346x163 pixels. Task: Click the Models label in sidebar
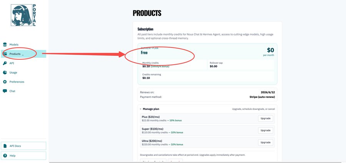coord(14,45)
